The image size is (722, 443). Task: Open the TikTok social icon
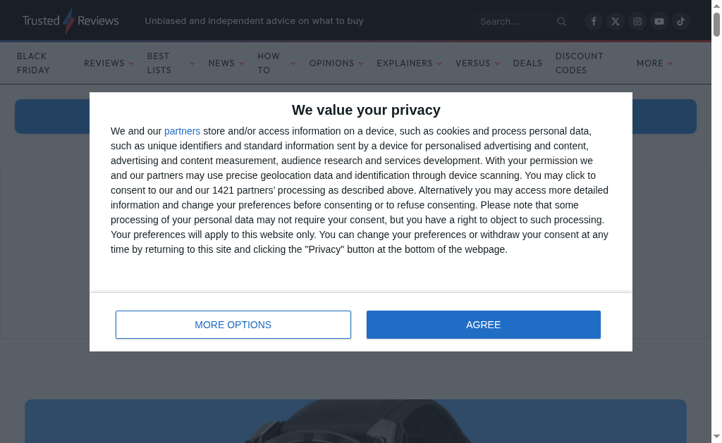[x=681, y=21]
